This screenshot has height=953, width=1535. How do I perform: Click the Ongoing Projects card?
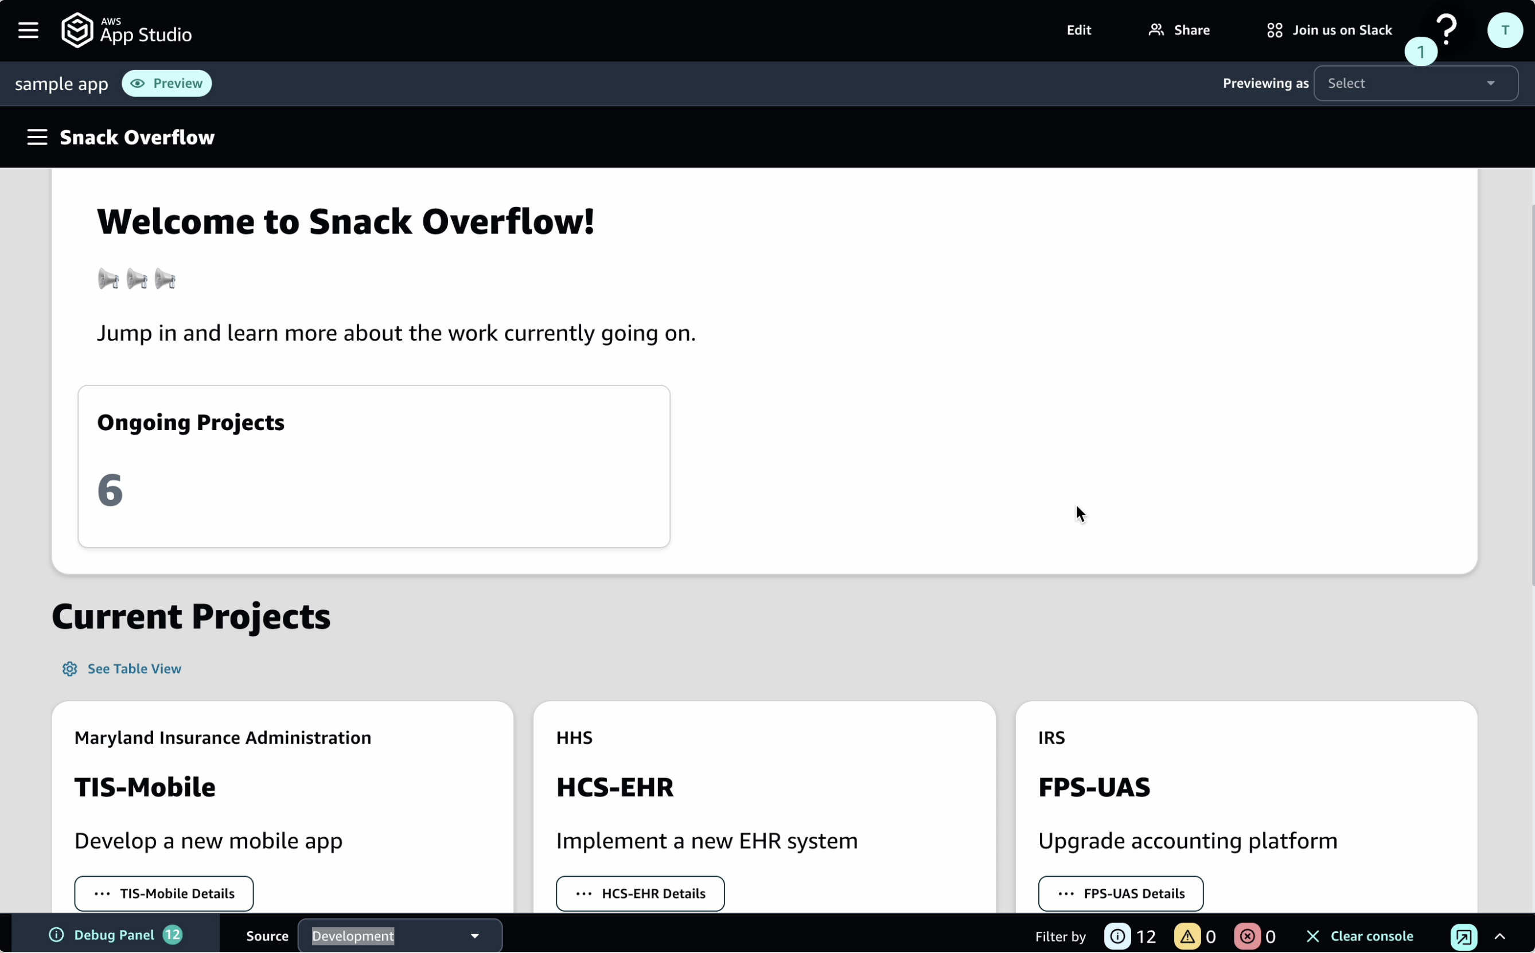point(374,466)
